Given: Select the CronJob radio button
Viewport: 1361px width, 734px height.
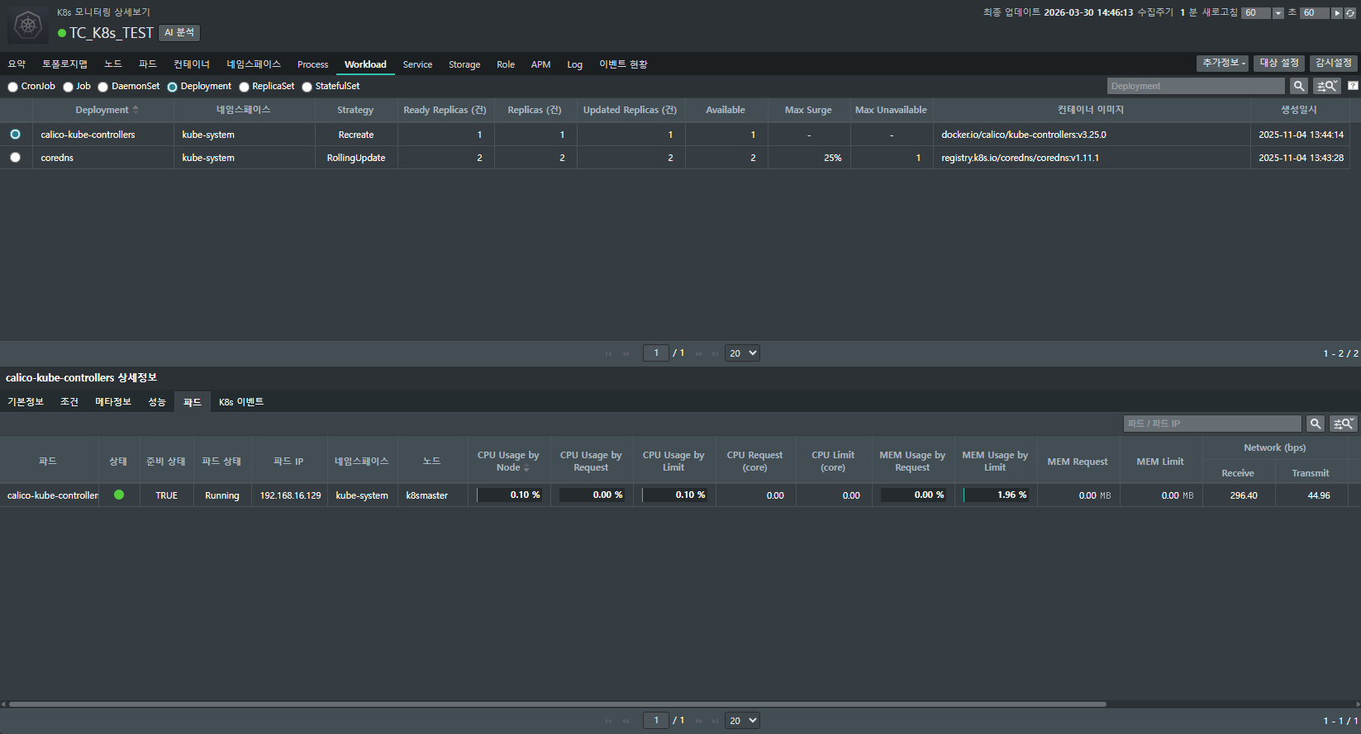Looking at the screenshot, I should 13,87.
